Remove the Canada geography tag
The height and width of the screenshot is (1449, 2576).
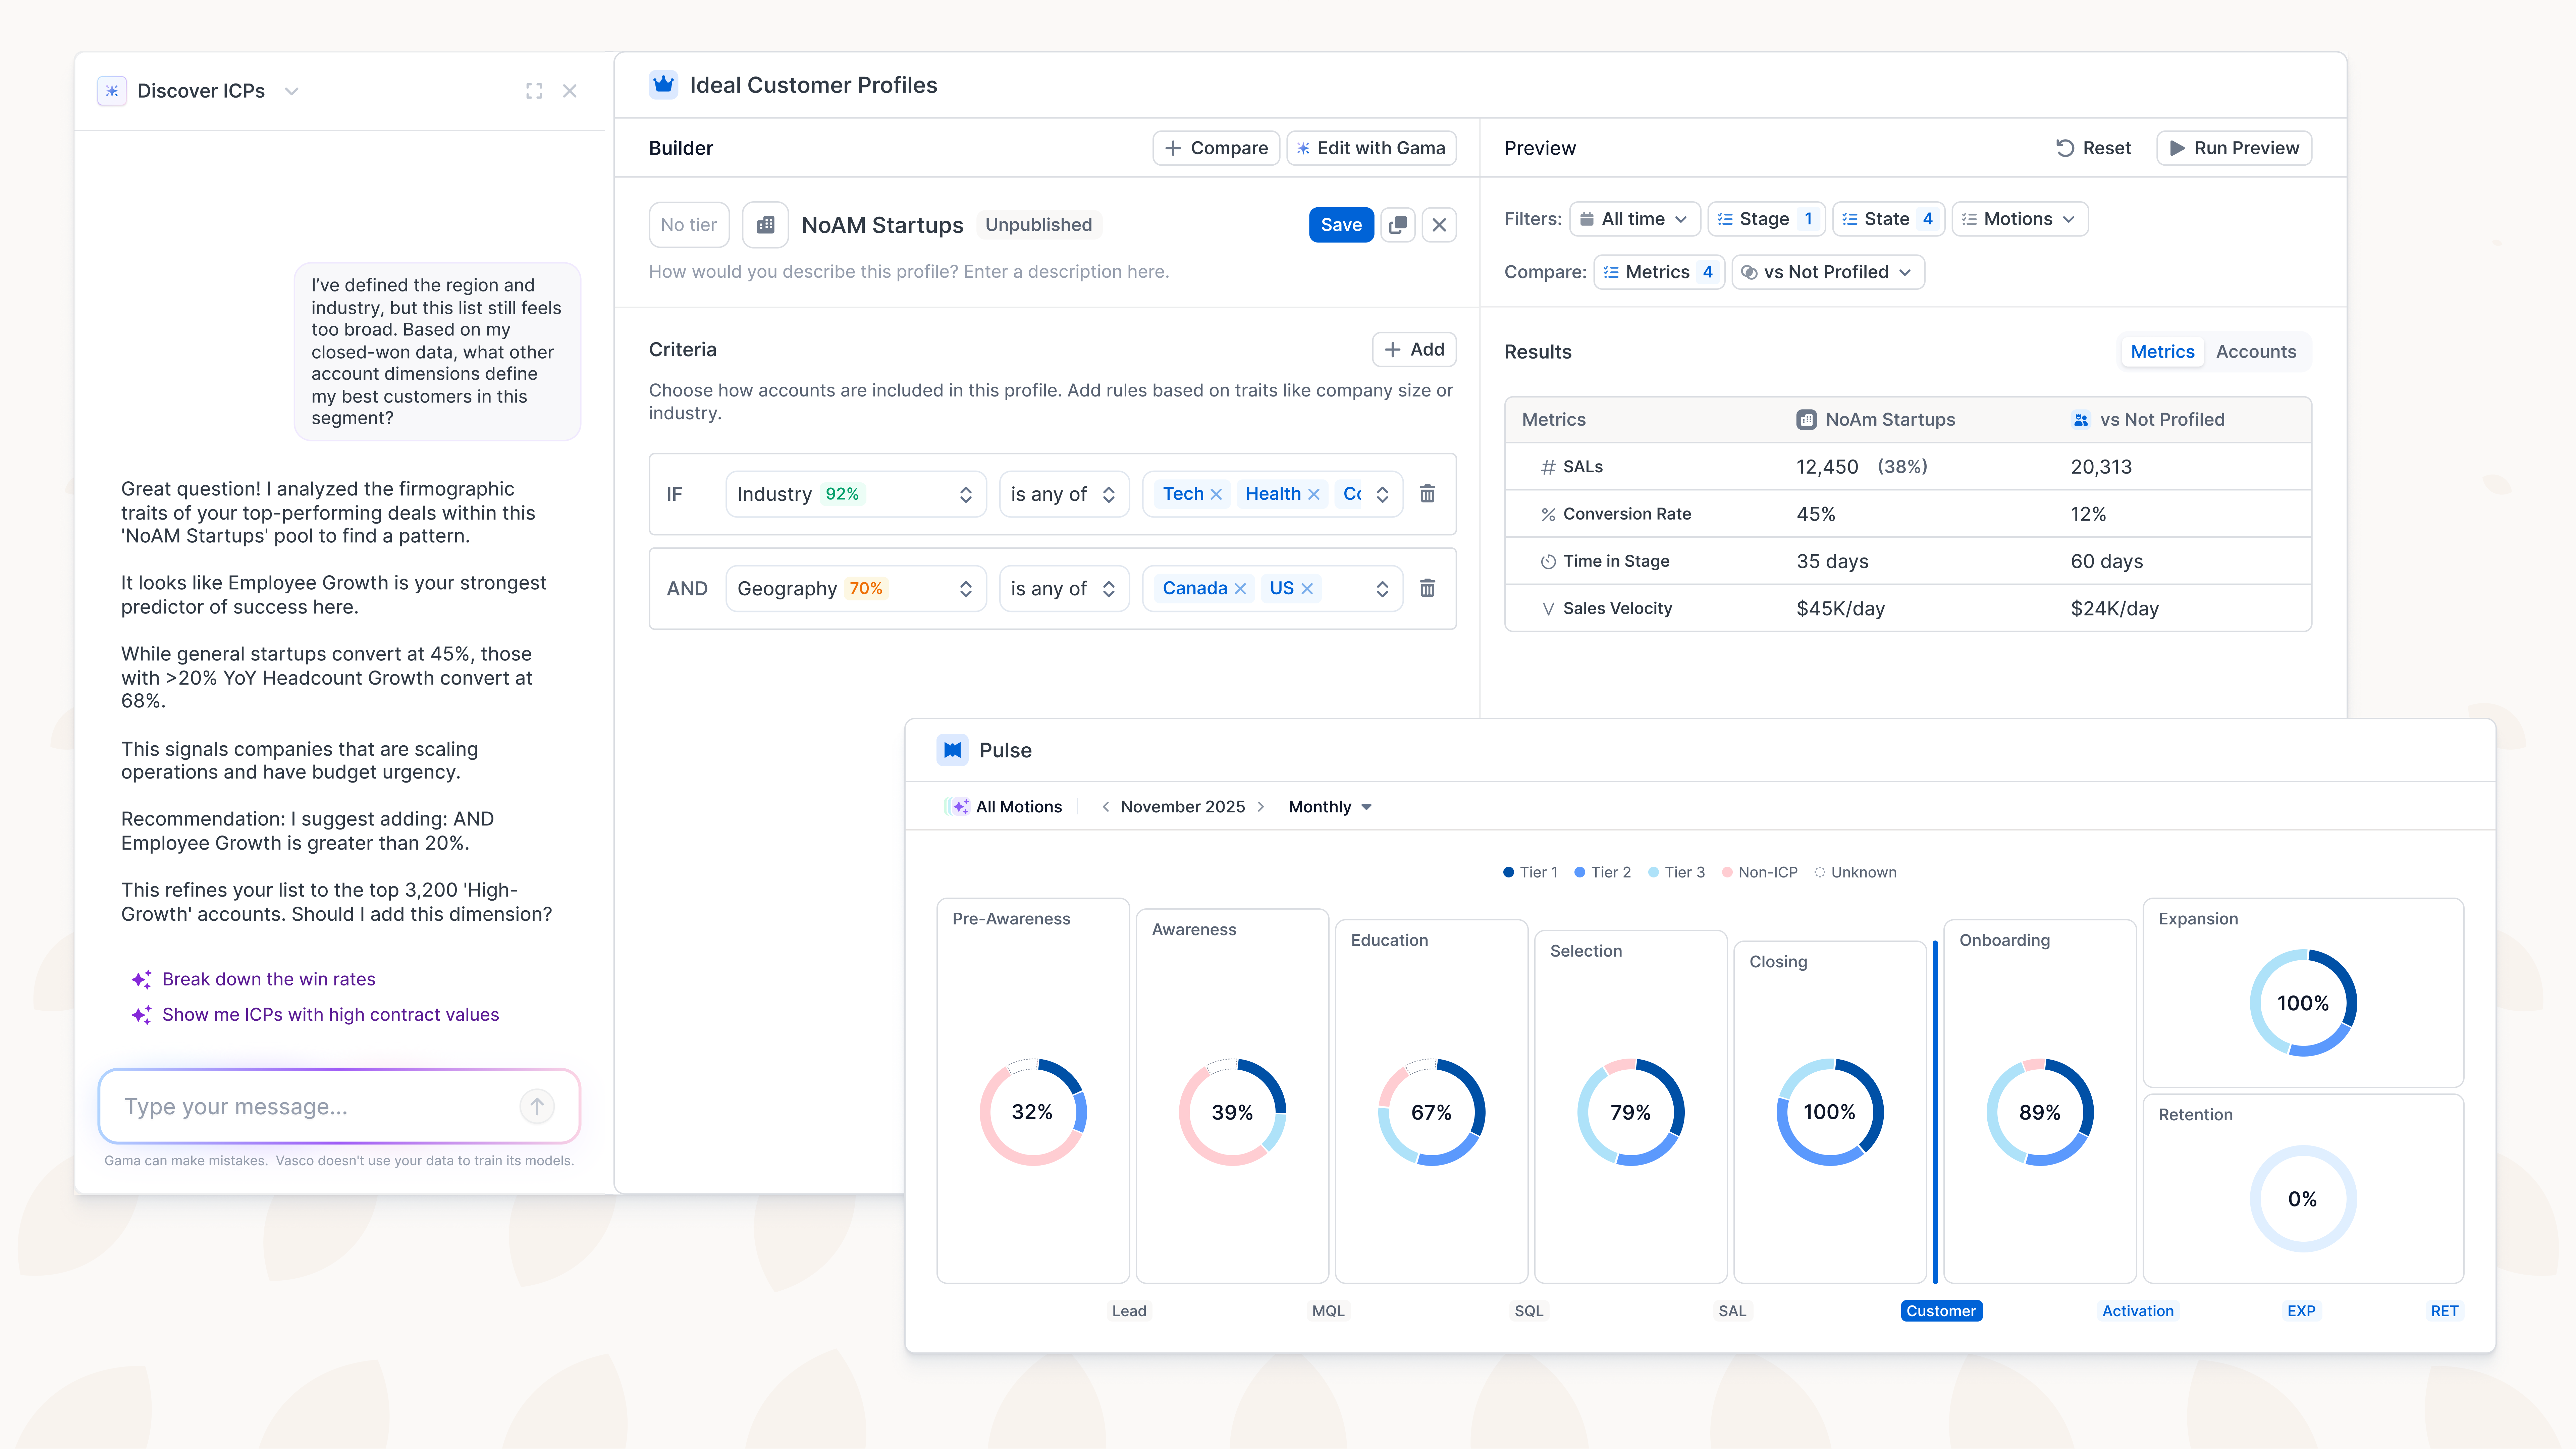[1240, 589]
